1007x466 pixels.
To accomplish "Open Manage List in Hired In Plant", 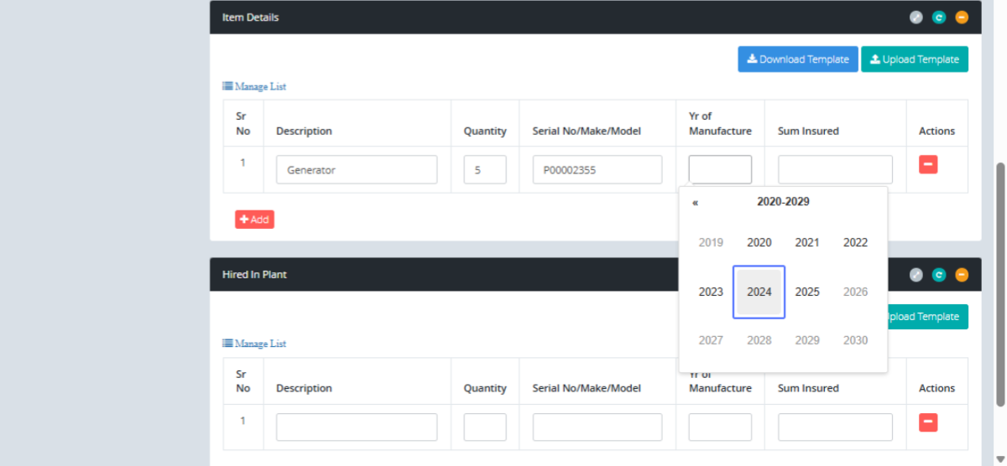I will coord(254,344).
